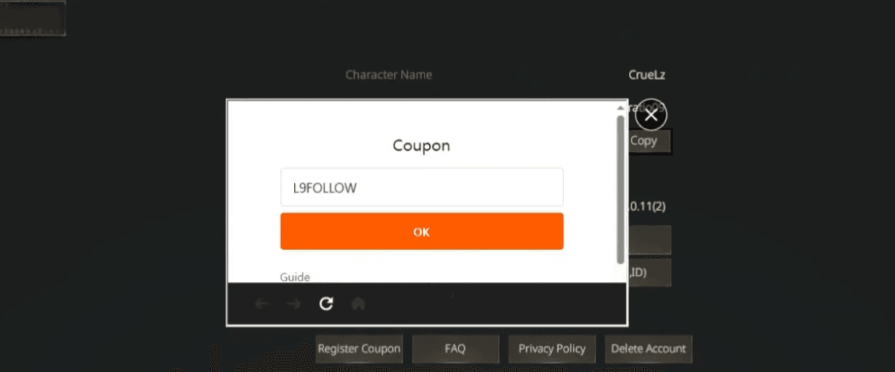Click the Character Name label
895x372 pixels.
coord(388,75)
